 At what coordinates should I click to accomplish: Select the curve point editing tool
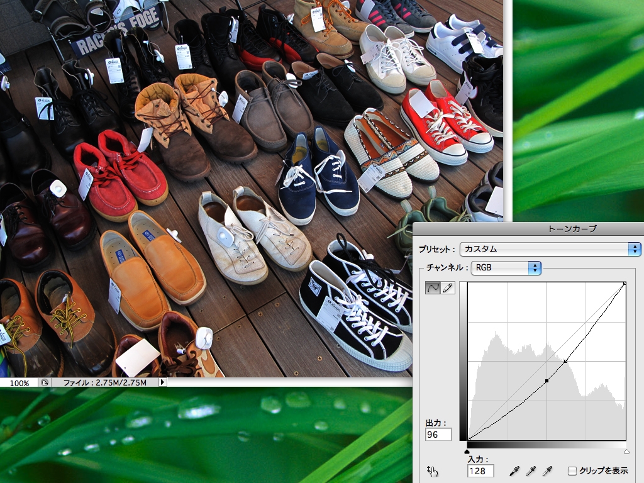click(x=433, y=288)
